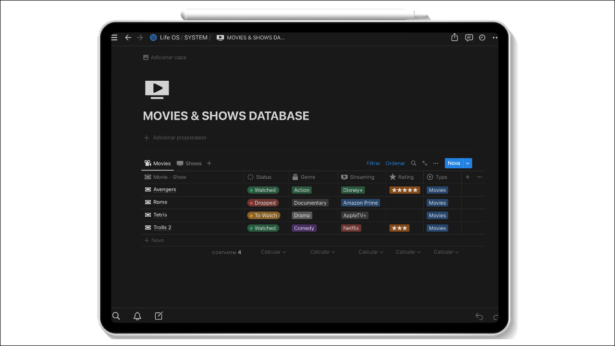Expand database to full page with arrows icon
Image resolution: width=615 pixels, height=346 pixels.
click(x=425, y=163)
